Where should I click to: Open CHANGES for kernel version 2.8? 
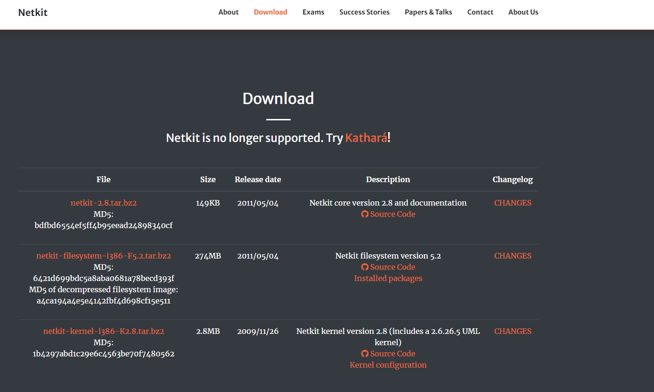512,331
